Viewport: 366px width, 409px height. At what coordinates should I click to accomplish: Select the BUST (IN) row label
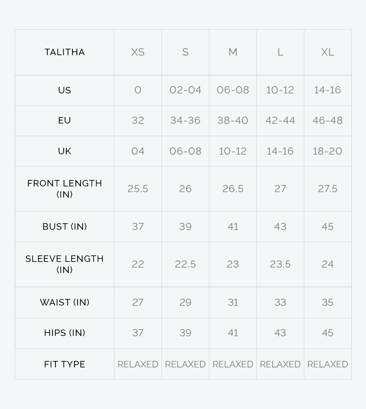[65, 227]
